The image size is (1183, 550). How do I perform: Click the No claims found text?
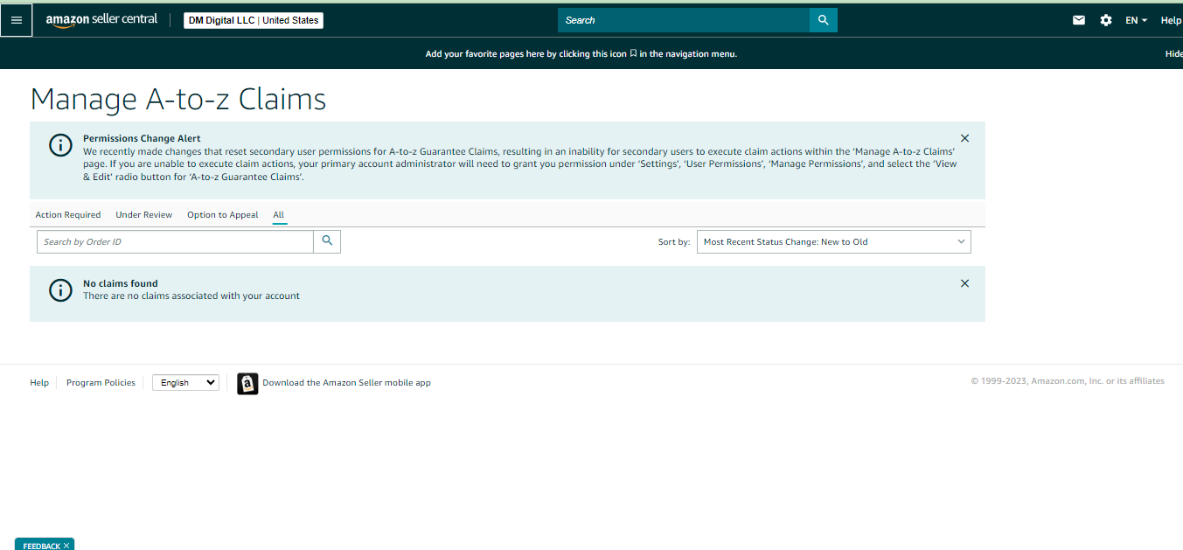121,283
